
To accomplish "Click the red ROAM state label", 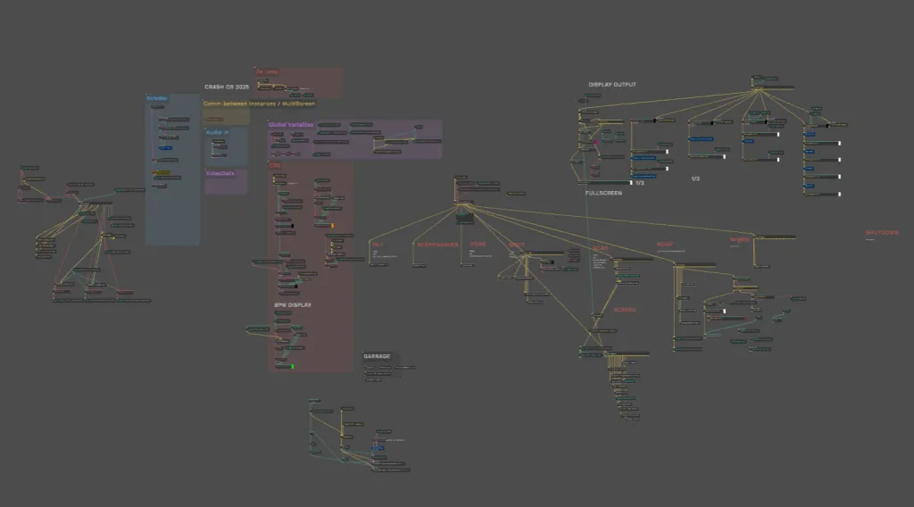I will [x=665, y=244].
